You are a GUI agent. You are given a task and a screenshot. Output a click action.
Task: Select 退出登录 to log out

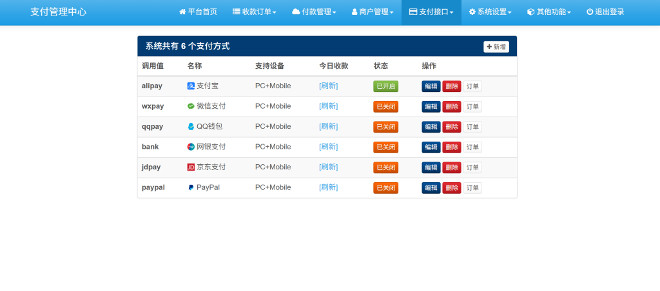click(x=605, y=12)
